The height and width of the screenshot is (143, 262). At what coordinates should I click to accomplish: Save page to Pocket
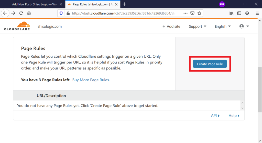[192, 13]
